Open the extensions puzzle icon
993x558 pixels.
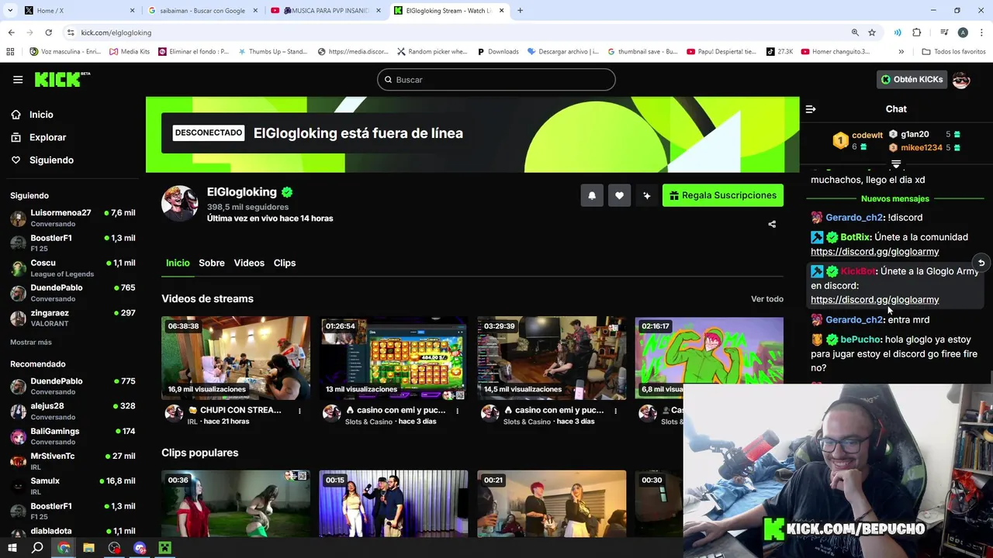click(917, 33)
